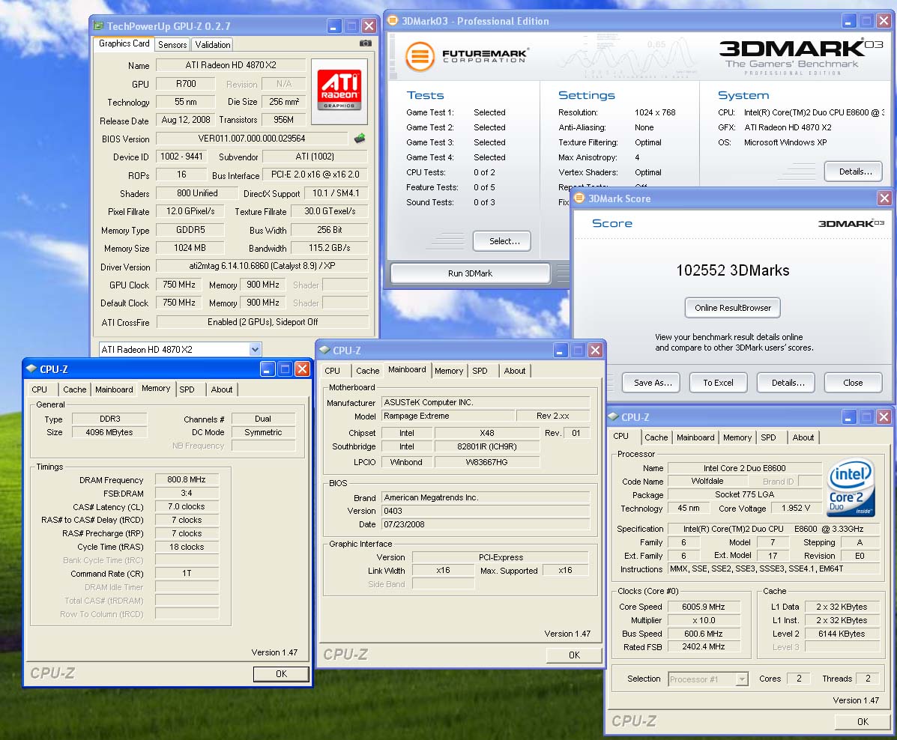The height and width of the screenshot is (740, 897).
Task: Open the Online ResultBrowser
Action: [733, 308]
